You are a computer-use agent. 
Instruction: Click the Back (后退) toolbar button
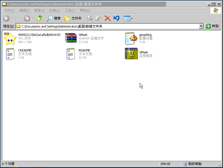(11, 18)
